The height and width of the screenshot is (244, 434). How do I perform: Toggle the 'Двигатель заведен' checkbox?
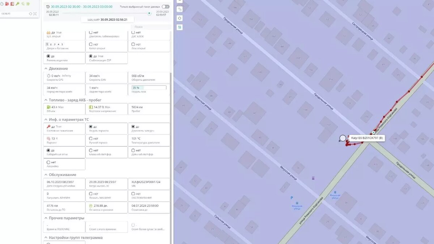133,127
